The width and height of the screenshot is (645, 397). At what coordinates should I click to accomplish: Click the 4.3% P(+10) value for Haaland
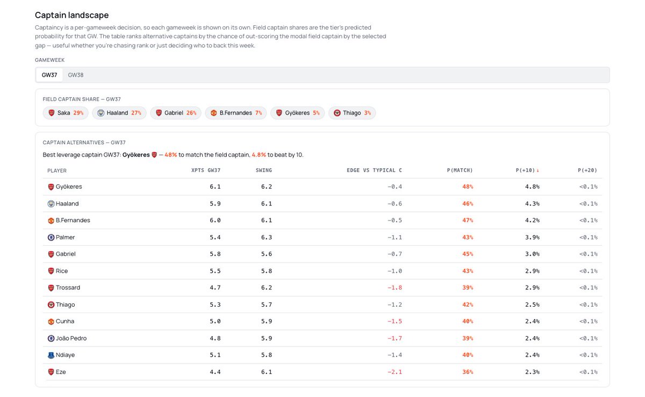click(532, 204)
